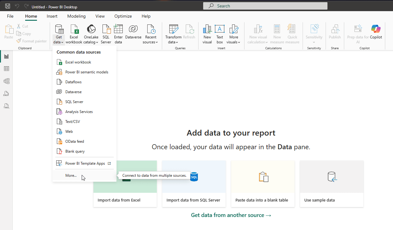Click the Save icon in title bar
The width and height of the screenshot is (393, 230).
point(8,6)
